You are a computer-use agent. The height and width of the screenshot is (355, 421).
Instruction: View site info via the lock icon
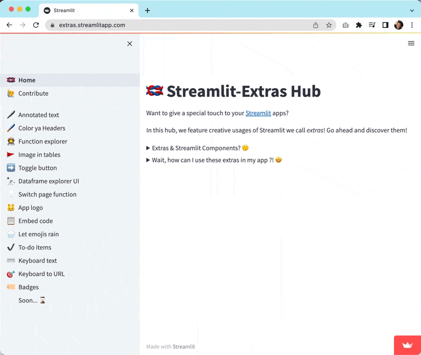[53, 25]
